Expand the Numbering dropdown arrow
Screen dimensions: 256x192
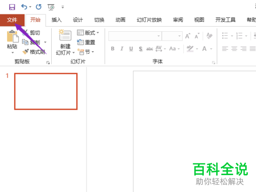pyautogui.click(x=246, y=36)
